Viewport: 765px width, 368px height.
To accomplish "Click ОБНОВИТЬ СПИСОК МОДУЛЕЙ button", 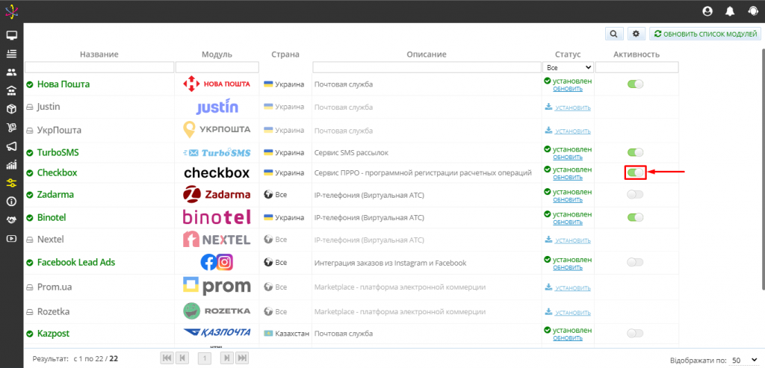I will click(705, 34).
